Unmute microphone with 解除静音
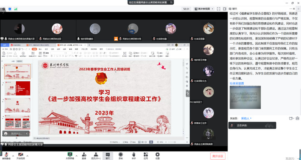The height and width of the screenshot is (160, 301). (x=6, y=155)
